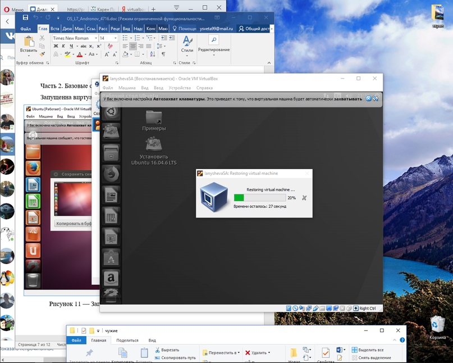Click the Word Save icon
453x363 pixels.
[25, 18]
